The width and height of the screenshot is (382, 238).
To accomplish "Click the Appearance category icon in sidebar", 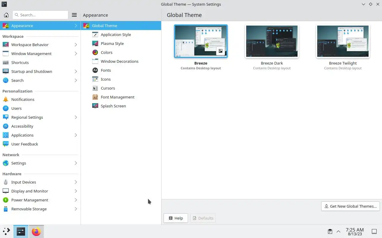I will (5, 26).
